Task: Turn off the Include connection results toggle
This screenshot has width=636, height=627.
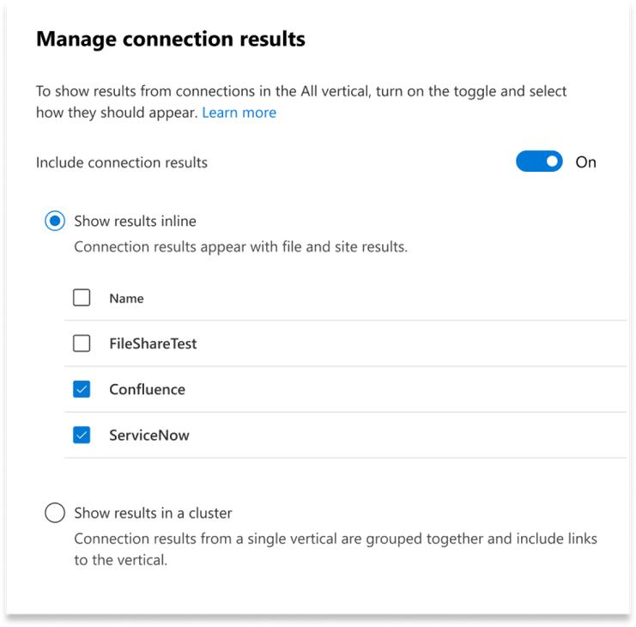Action: tap(538, 161)
